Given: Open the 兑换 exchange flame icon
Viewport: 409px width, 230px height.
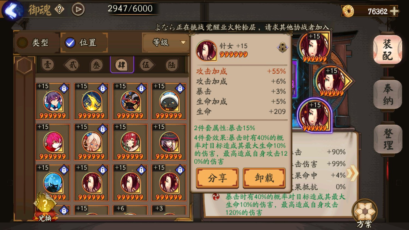Looking at the screenshot, I should 45,207.
